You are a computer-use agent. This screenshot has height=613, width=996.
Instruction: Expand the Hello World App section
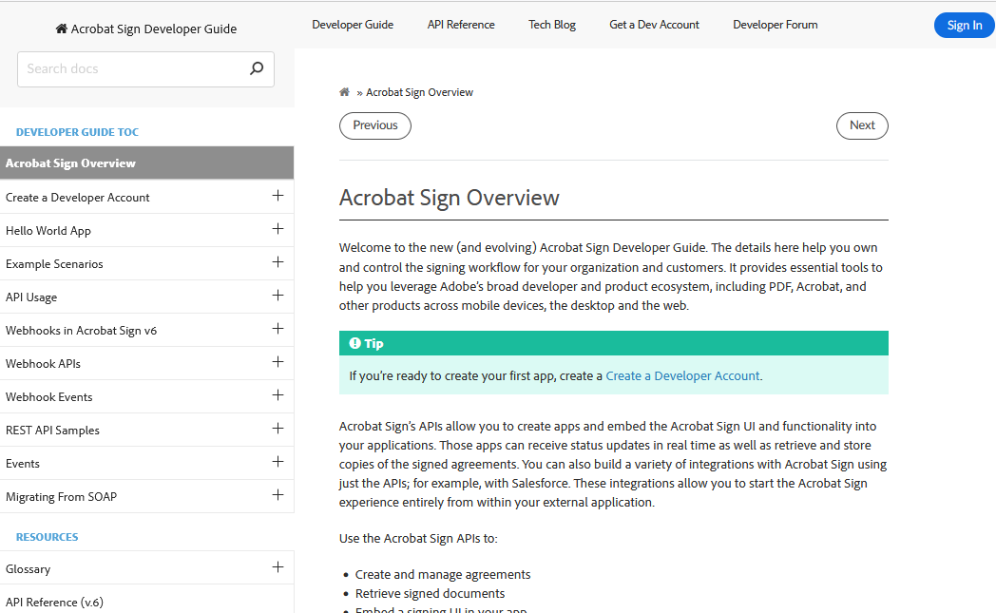[278, 230]
